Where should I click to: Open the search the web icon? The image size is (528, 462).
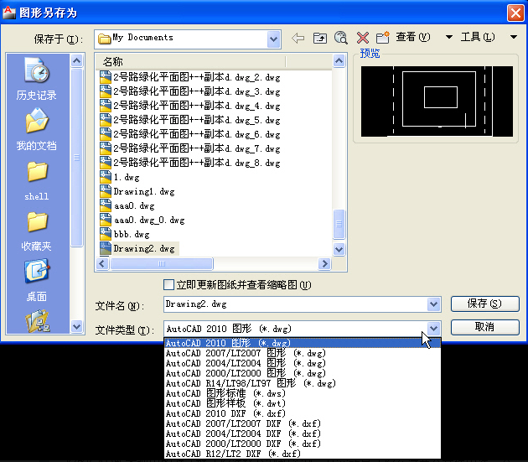[341, 38]
